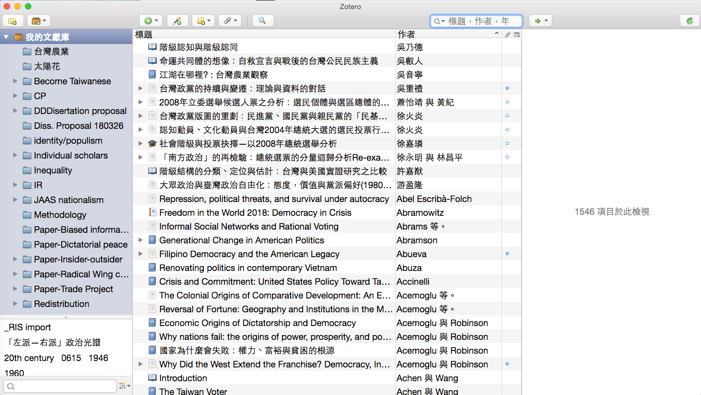Open the green New Item dropdown
Screen dimensions: 701x395
coord(151,21)
